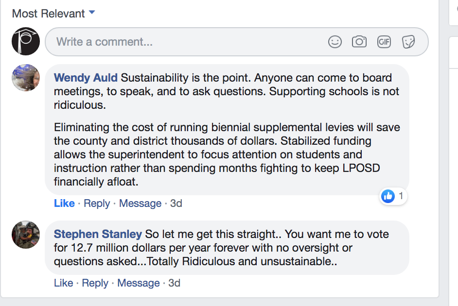Reply to Wendy Auld's comment
The height and width of the screenshot is (306, 458).
pos(97,204)
